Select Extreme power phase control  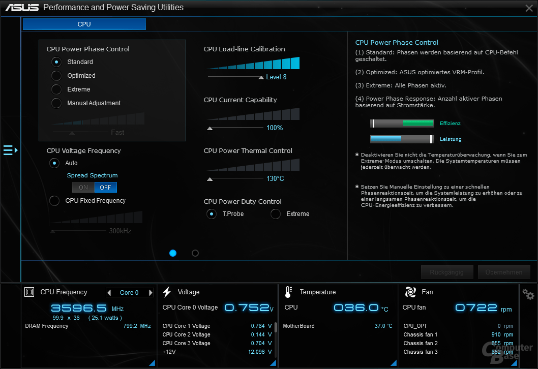click(x=56, y=89)
